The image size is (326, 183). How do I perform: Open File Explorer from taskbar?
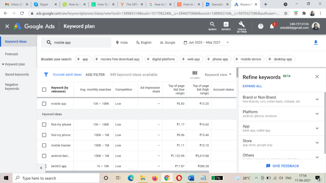pos(143,178)
